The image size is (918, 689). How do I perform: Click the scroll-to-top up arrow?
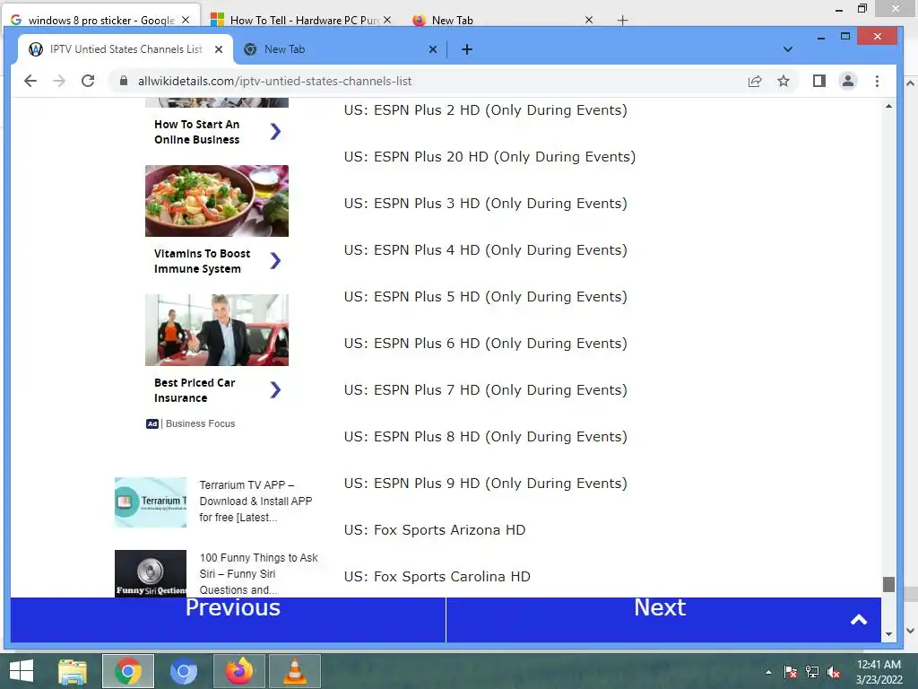[x=859, y=620]
